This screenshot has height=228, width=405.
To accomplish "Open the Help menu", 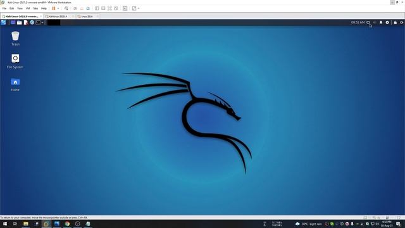I will pyautogui.click(x=44, y=8).
